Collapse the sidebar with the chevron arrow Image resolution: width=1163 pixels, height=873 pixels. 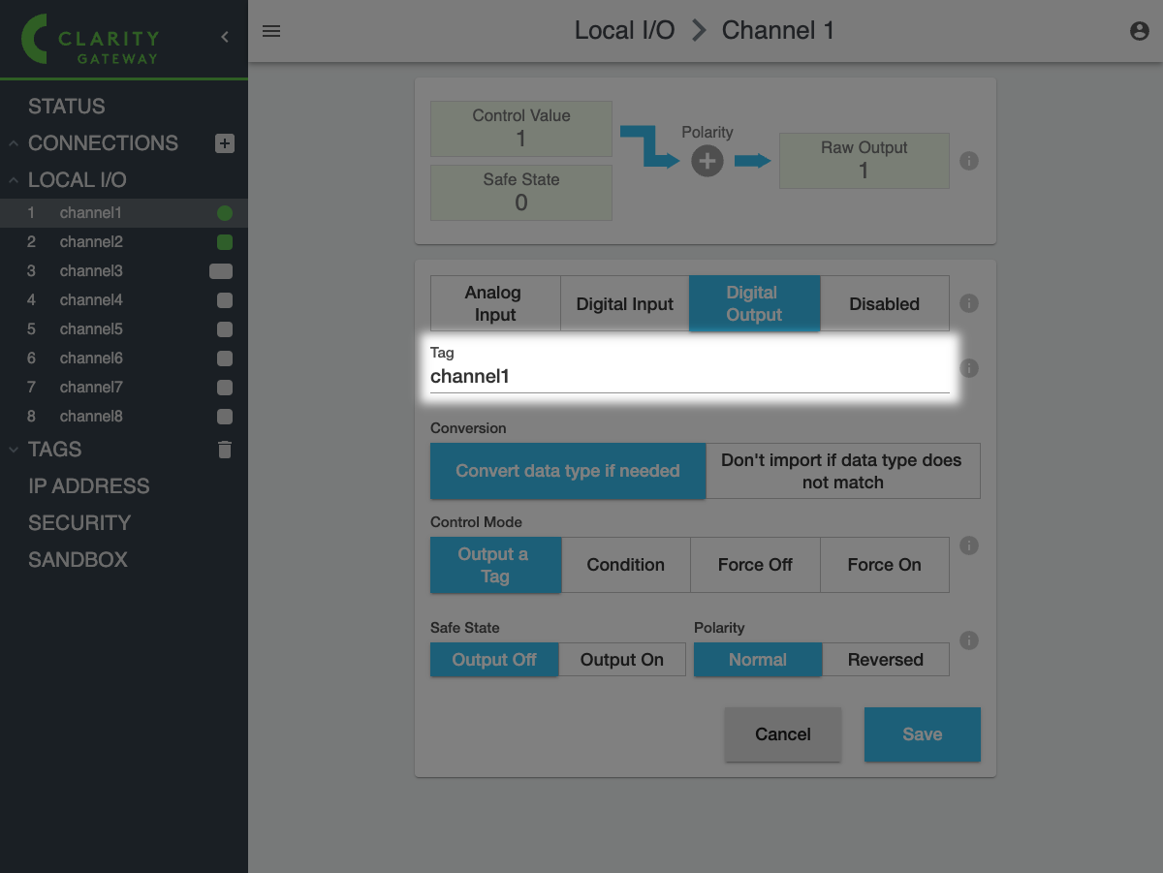[x=225, y=37]
